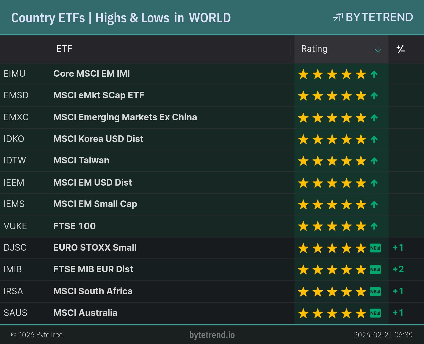Click the NEW badge for DJSC

click(x=375, y=248)
